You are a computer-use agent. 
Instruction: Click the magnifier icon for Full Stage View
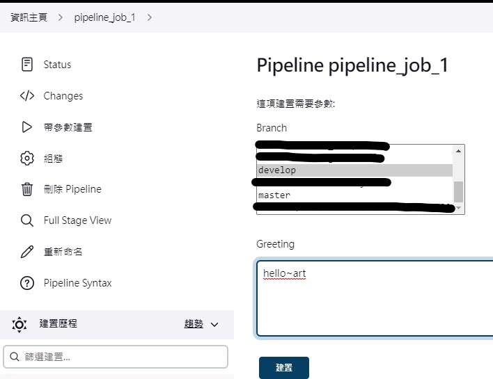coord(27,220)
